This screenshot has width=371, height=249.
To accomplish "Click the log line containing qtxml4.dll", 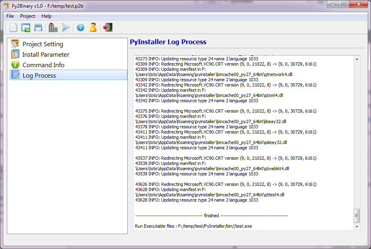I will tap(209, 95).
